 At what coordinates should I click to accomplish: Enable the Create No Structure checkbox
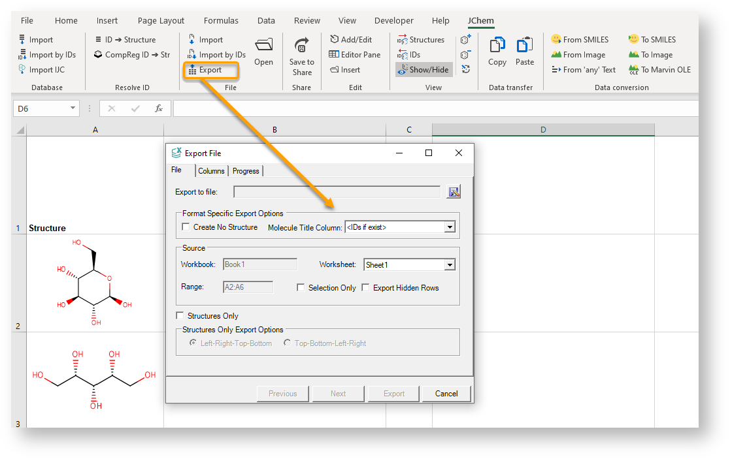186,227
